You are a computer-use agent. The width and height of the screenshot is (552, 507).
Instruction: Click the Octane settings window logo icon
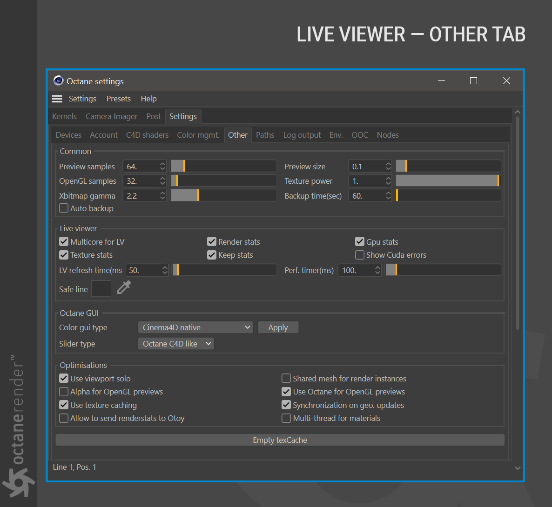click(x=59, y=81)
